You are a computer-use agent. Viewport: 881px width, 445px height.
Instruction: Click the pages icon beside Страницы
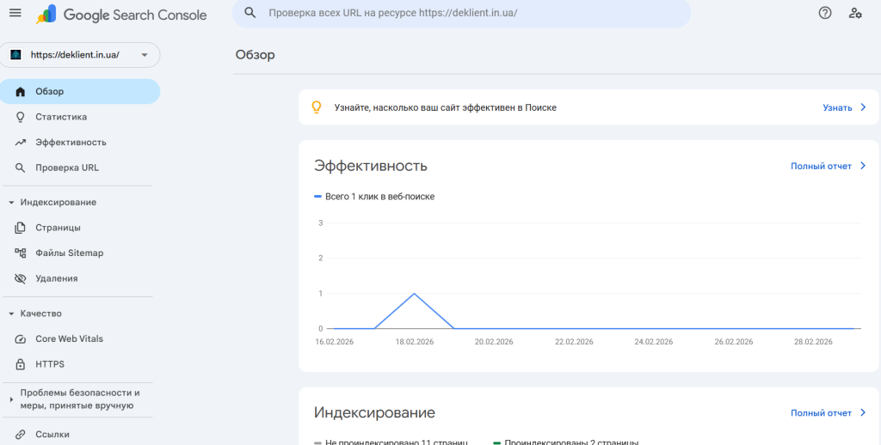(x=21, y=228)
